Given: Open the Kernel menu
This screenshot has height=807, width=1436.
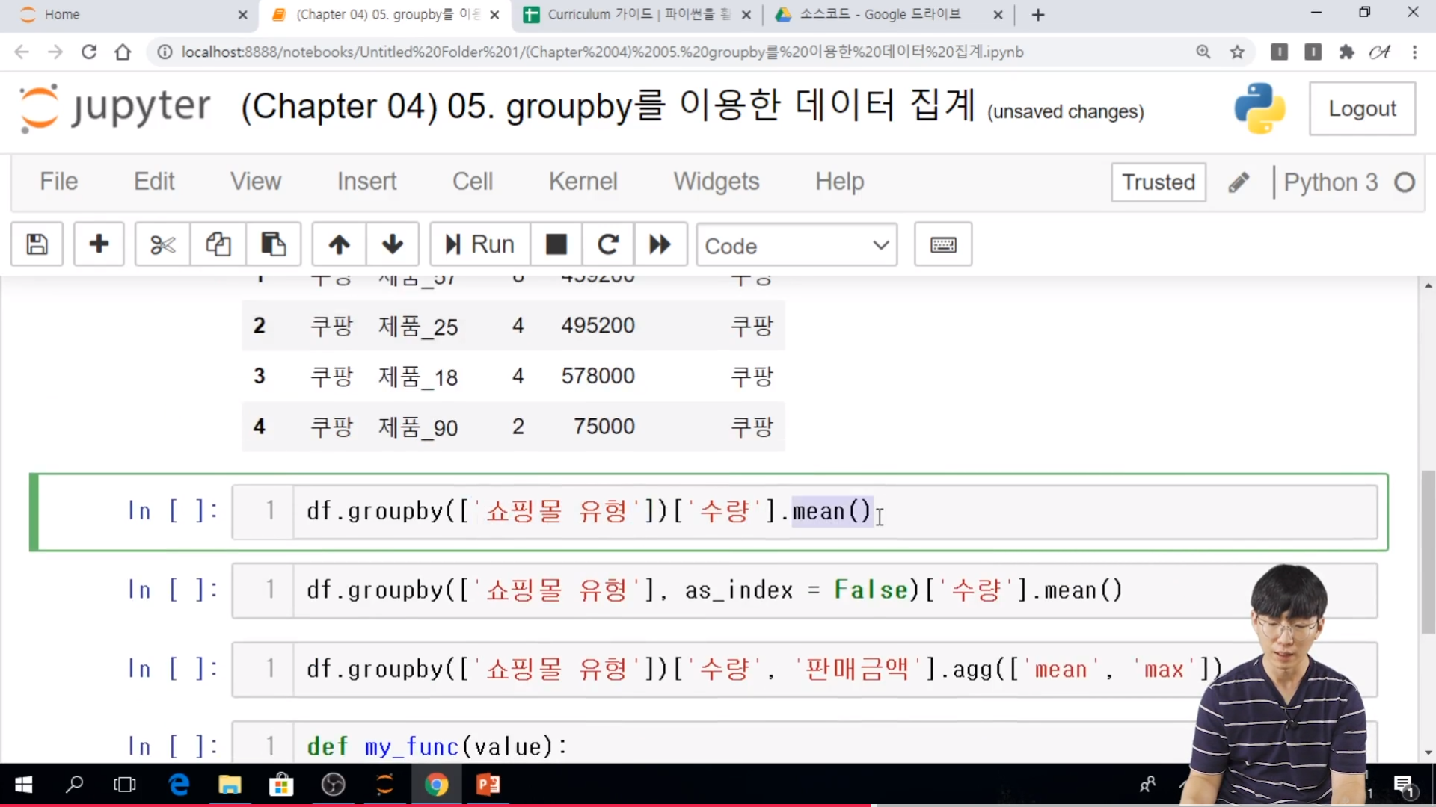Looking at the screenshot, I should coord(583,181).
